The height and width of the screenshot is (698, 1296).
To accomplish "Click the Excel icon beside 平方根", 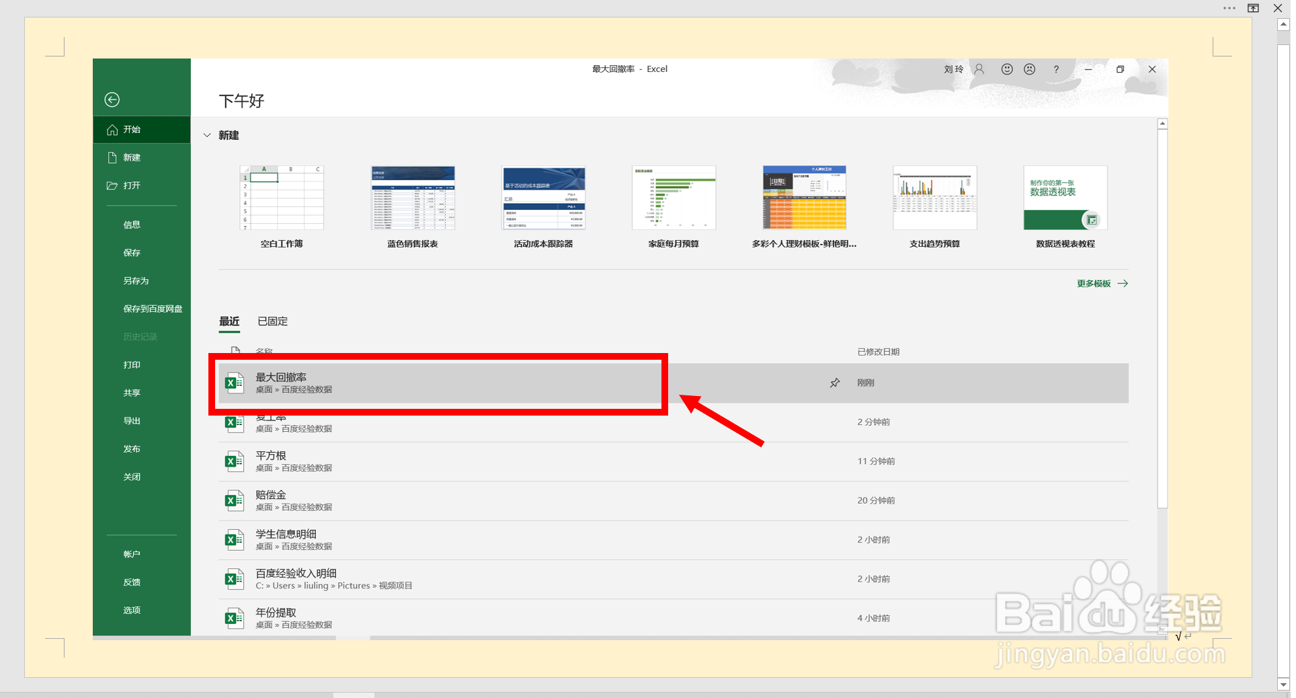I will click(234, 461).
